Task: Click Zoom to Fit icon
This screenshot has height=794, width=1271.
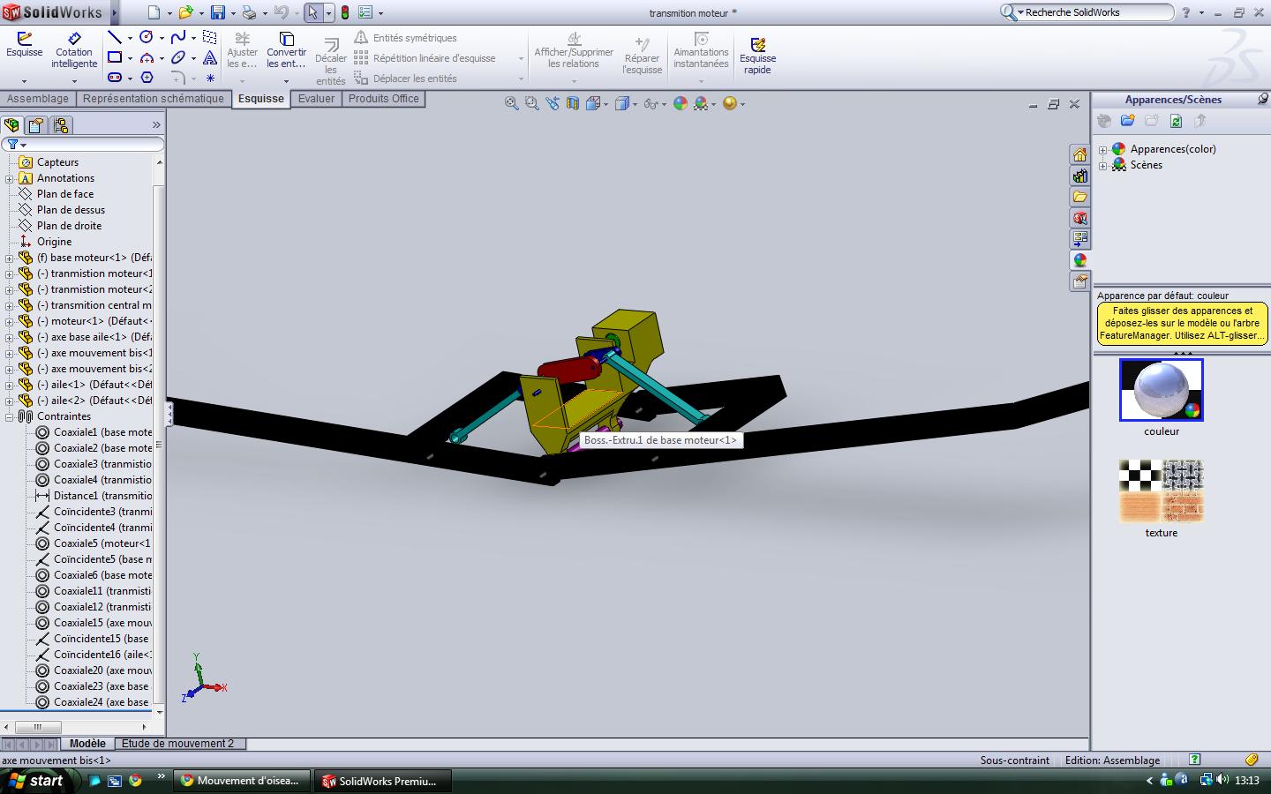Action: click(x=511, y=103)
